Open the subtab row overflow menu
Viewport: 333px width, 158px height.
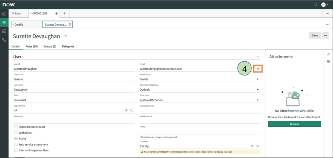[x=327, y=24]
